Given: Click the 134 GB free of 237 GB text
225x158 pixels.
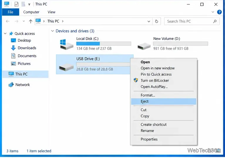Looking at the screenshot, I should point(94,48).
